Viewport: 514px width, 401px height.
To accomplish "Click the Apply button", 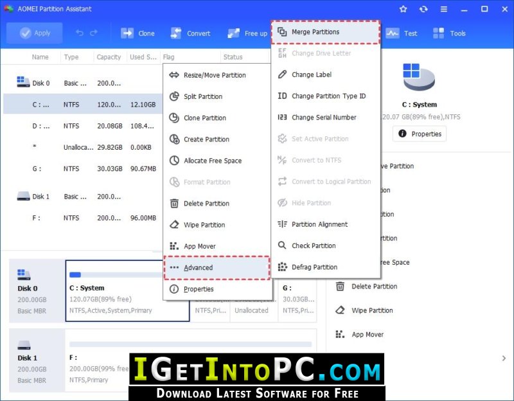I will tap(35, 33).
